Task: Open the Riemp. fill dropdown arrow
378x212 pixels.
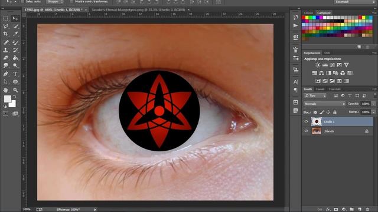Action: (x=374, y=112)
